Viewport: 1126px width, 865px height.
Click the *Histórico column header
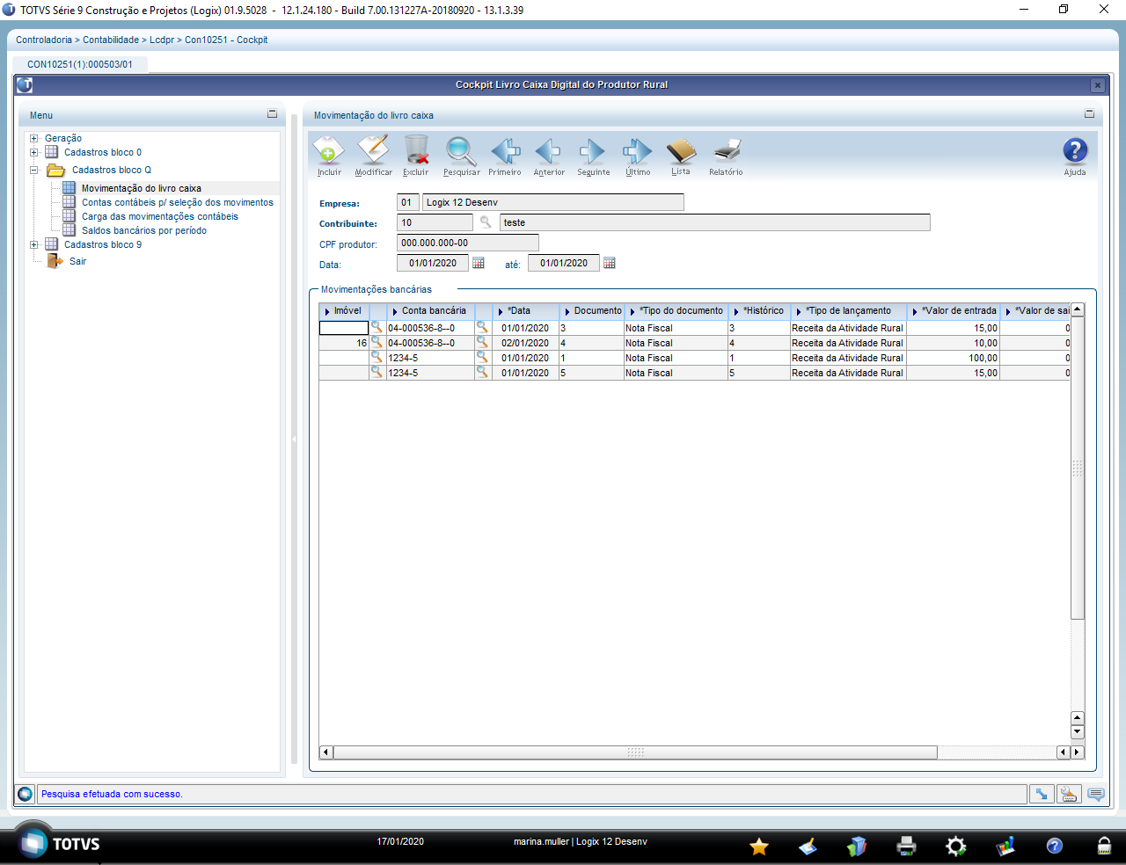(759, 311)
